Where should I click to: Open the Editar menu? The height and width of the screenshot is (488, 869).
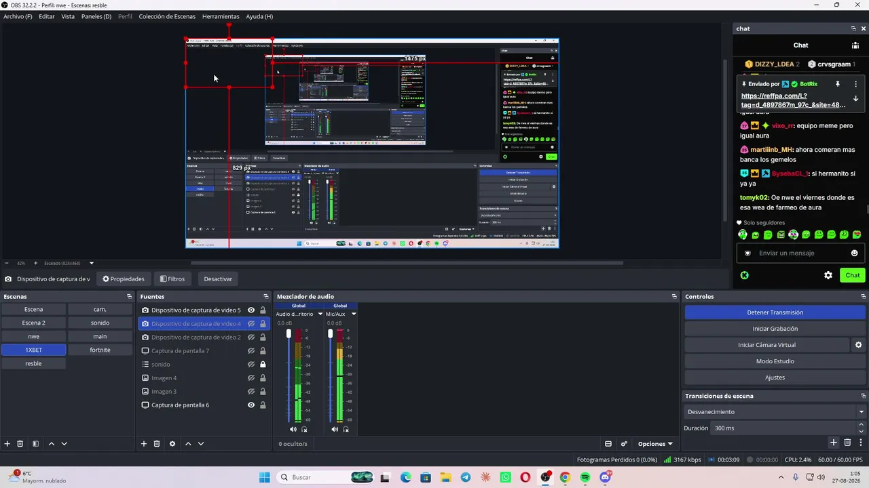[x=47, y=16]
